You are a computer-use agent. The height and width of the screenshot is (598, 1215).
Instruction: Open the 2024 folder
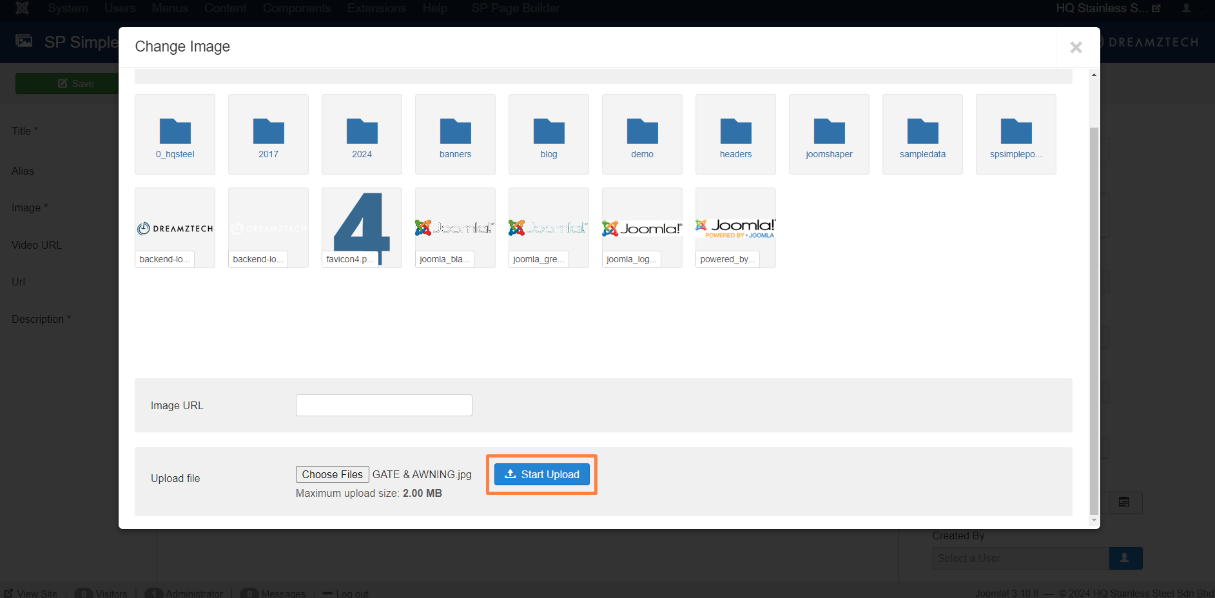(x=362, y=134)
